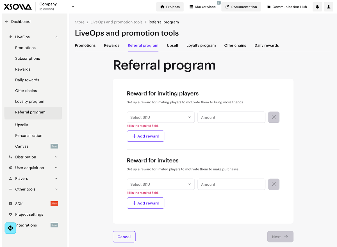Switch to the Loyalty program tab
This screenshot has width=337, height=247.
(x=201, y=45)
